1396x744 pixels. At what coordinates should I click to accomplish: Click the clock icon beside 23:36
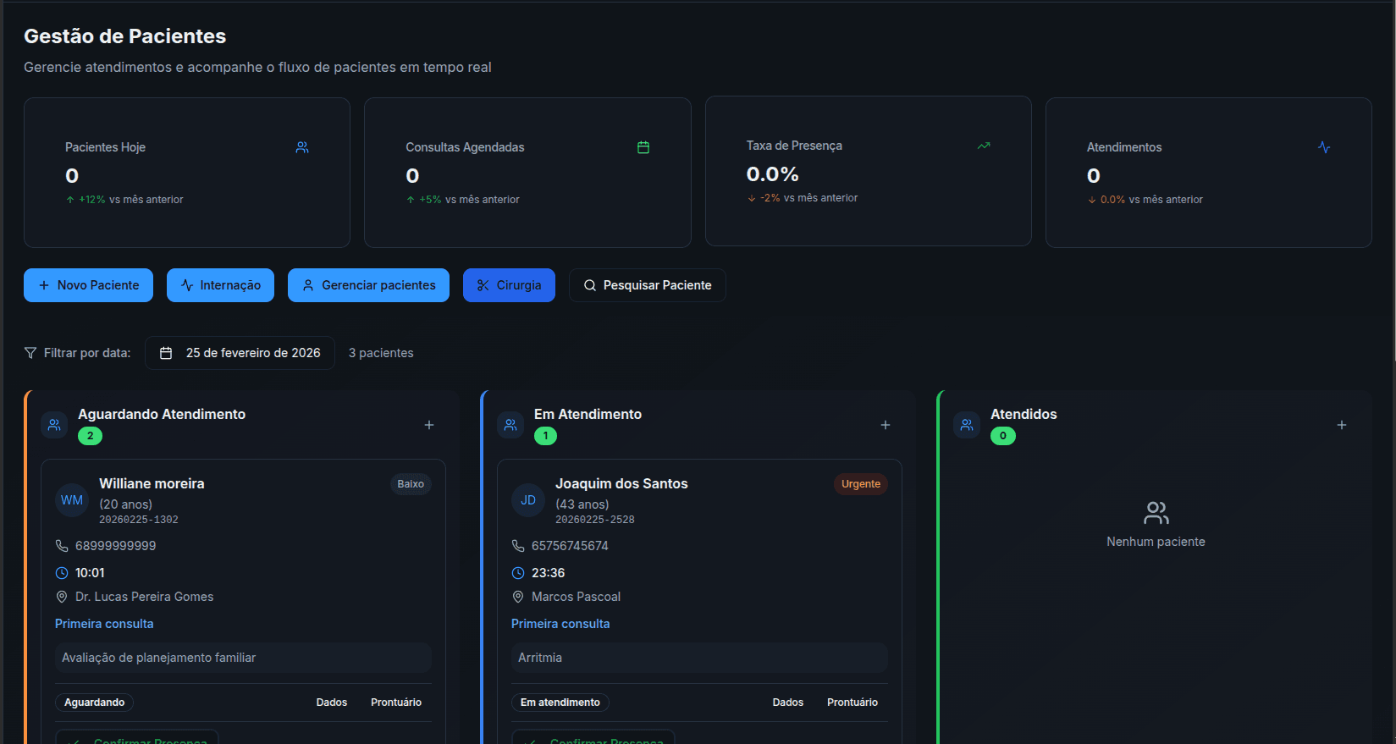(518, 573)
